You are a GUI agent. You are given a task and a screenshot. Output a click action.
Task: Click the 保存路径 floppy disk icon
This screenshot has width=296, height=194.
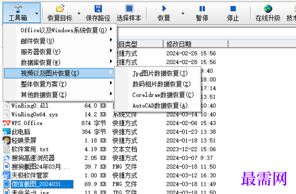[98, 8]
